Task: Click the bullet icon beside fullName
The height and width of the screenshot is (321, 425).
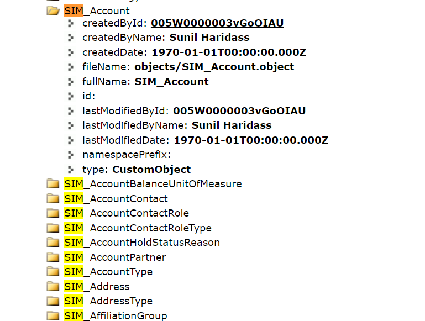Action: 70,82
